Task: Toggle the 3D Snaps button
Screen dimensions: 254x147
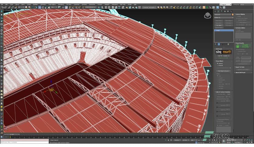Action: (x=70, y=8)
